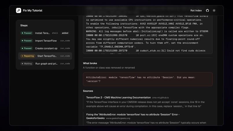
Task: Click the cms-ml.github.io domain label
Action: [x=160, y=98]
